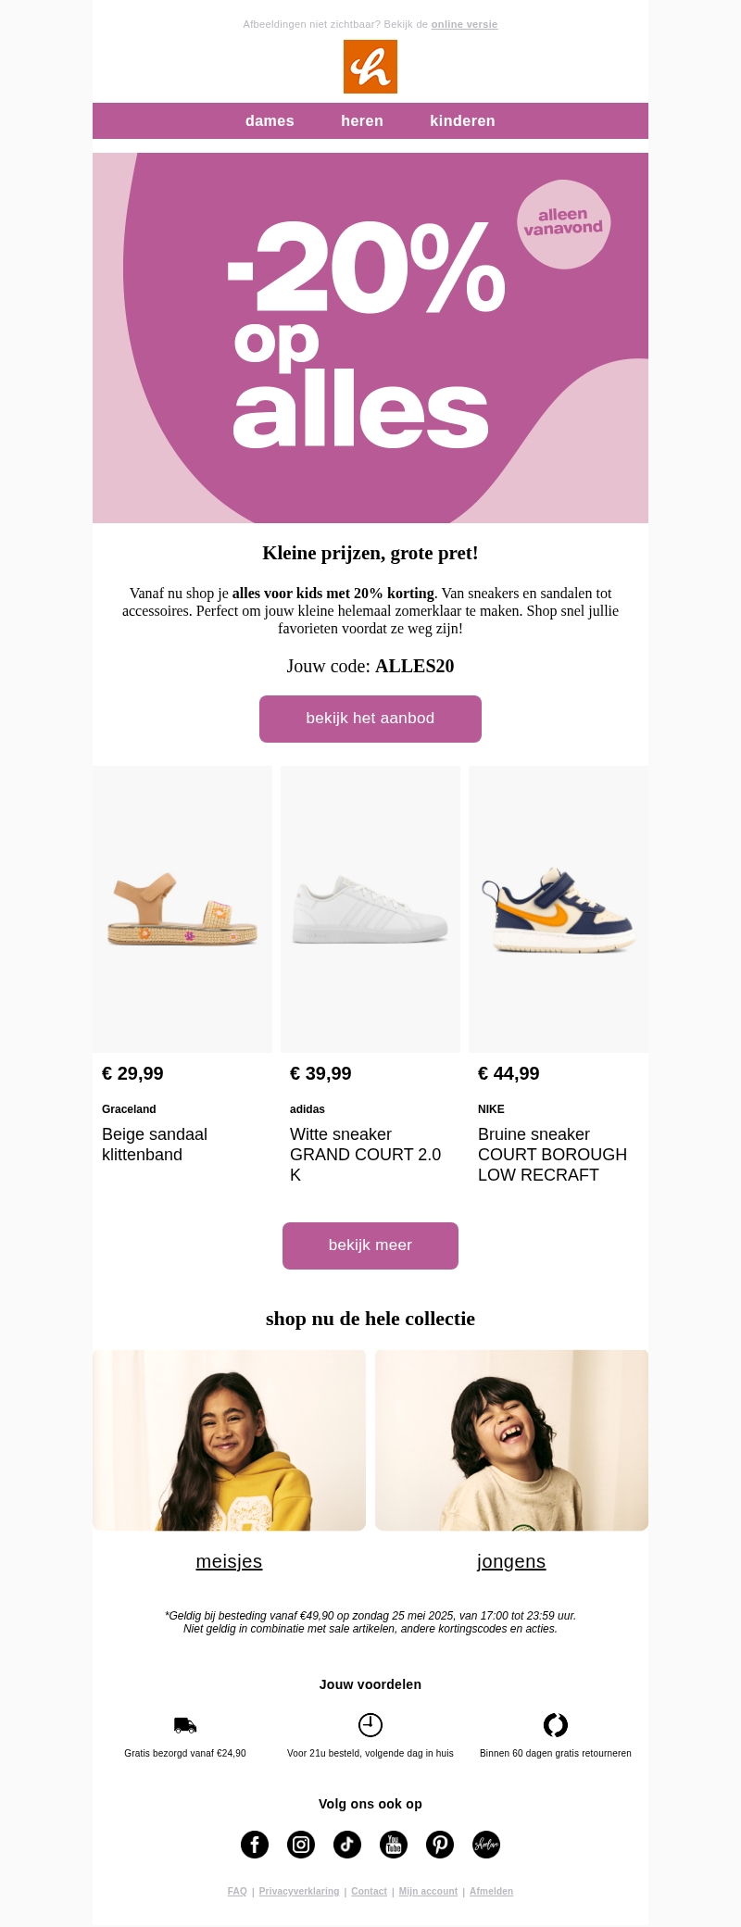Image resolution: width=741 pixels, height=1927 pixels.
Task: Click the clock delivery-time icon
Action: pos(370,1724)
